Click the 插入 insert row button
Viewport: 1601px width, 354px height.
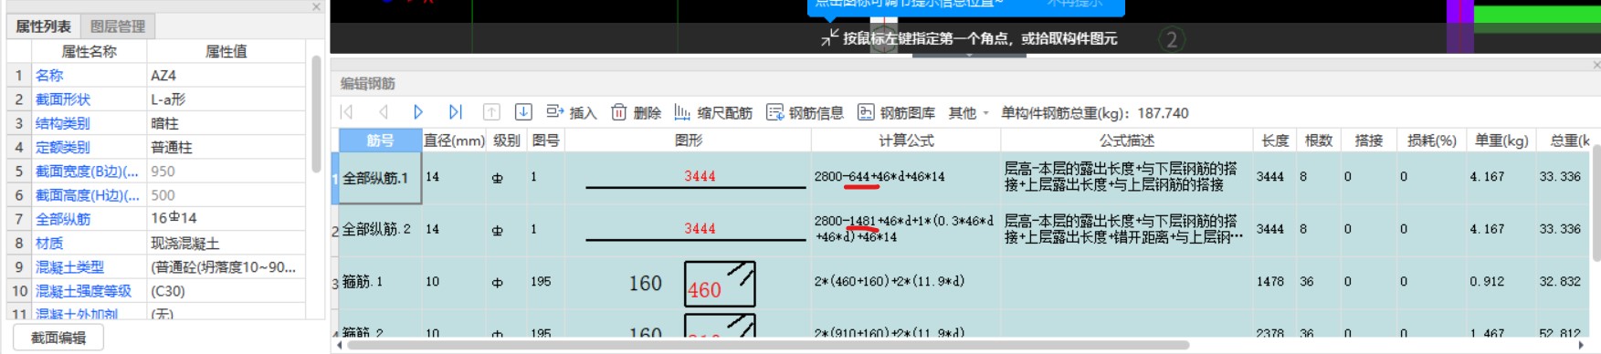(571, 112)
